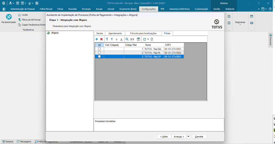Open the Sistema status bar tab
275x144 pixels.
[x=8, y=142]
